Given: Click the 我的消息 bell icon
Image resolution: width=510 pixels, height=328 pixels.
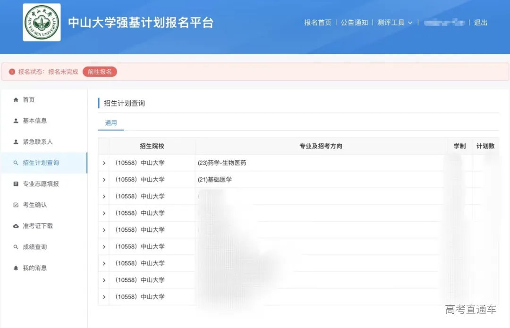Looking at the screenshot, I should 17,268.
